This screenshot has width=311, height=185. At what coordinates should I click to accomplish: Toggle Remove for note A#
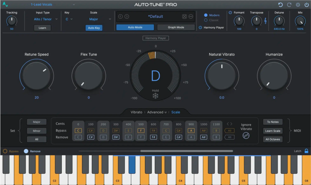click(204, 137)
